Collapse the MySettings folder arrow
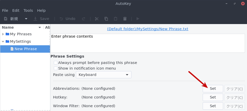Screen dimensions: 247x111 coord(3,41)
